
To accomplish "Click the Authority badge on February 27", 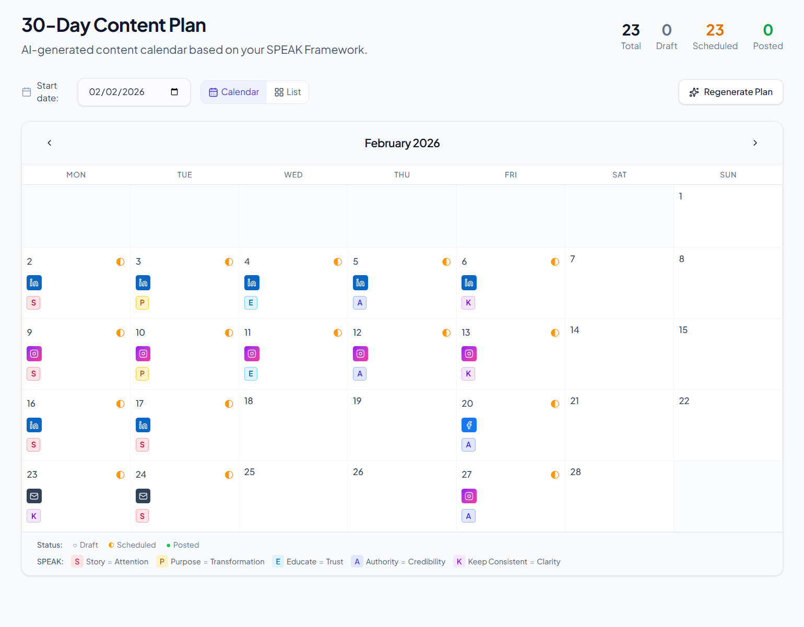I will tap(468, 516).
